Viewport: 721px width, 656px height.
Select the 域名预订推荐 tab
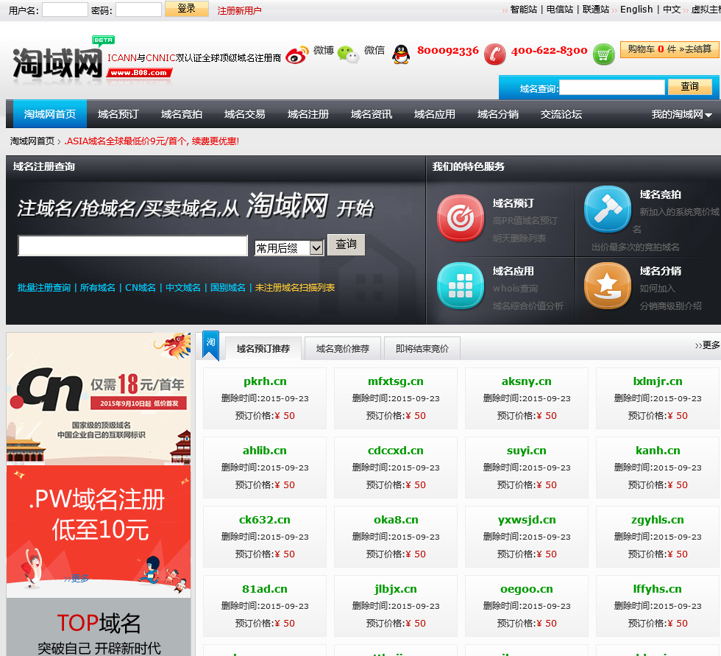263,348
